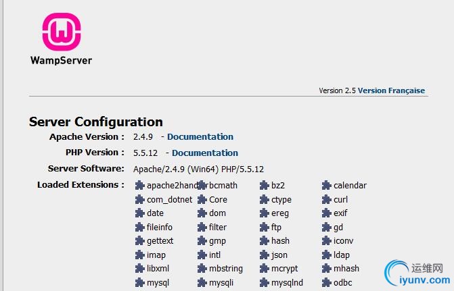Click the puzzle icon beside fileinfo
This screenshot has height=291, width=454.
[x=140, y=227]
